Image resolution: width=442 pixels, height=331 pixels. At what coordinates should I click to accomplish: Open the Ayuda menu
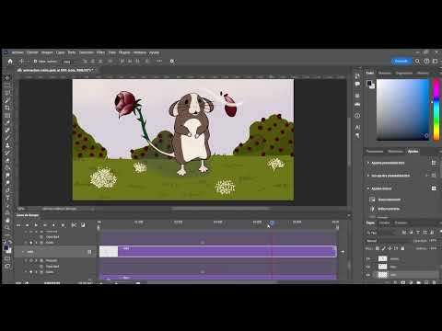pyautogui.click(x=154, y=52)
